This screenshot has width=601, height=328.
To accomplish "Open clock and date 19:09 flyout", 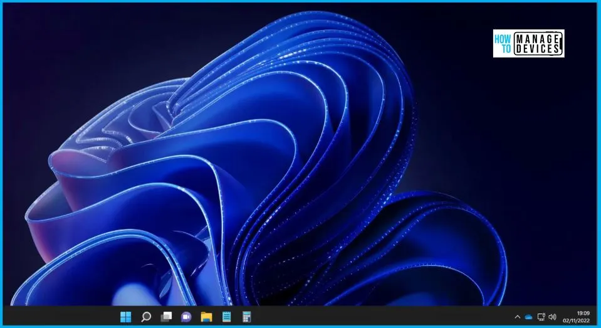I will [x=576, y=317].
